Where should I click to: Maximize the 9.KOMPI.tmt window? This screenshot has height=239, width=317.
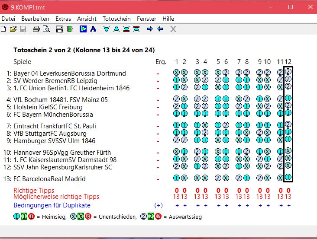tap(291, 7)
